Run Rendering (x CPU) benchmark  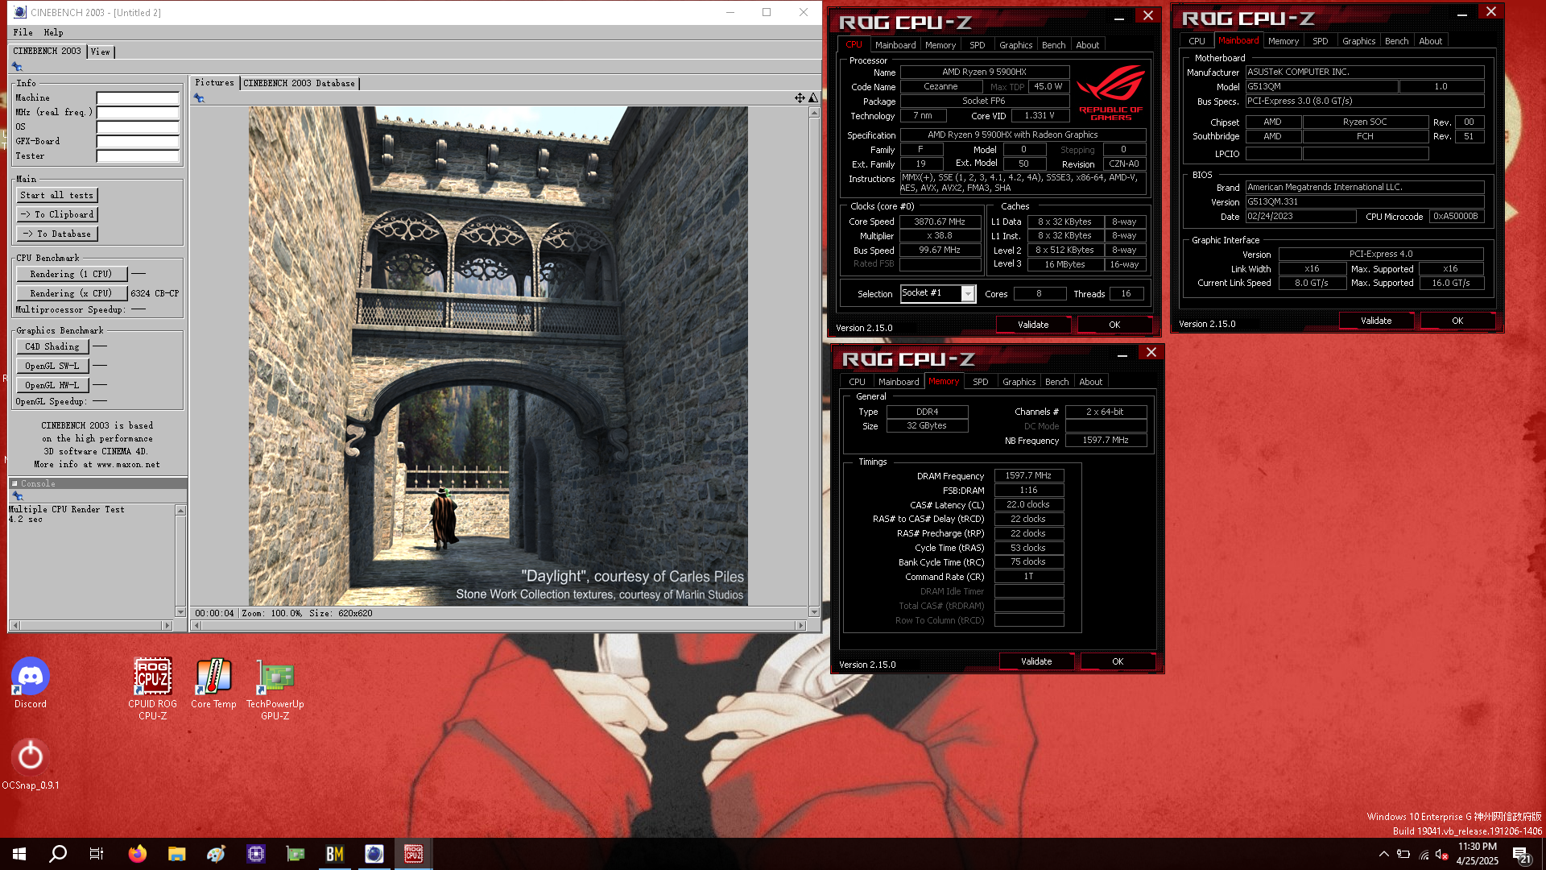point(71,293)
